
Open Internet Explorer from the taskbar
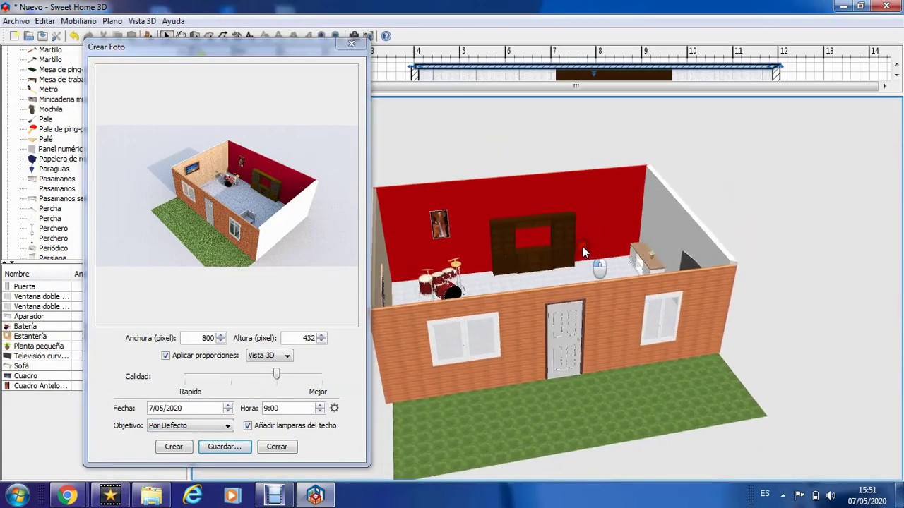(192, 495)
